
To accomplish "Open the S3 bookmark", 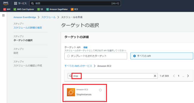I will [40, 9].
